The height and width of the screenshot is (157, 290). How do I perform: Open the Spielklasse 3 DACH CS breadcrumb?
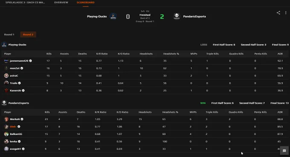(25, 3)
